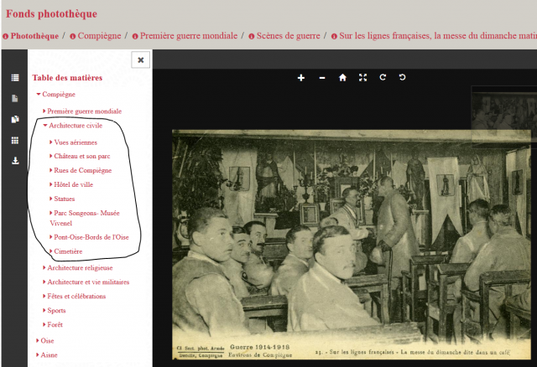Image resolution: width=537 pixels, height=367 pixels.
Task: Expand the Sports node arrow
Action: click(44, 310)
